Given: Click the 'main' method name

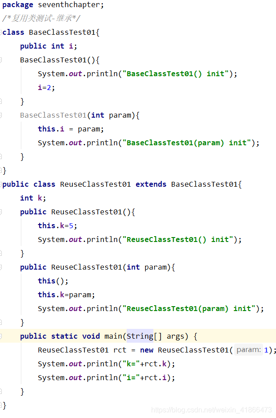Looking at the screenshot, I should [113, 336].
